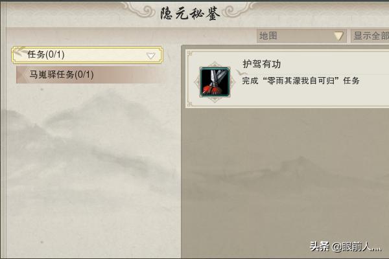389x259 pixels.
Task: Click the 隐元秘鉴 window title
Action: point(190,13)
